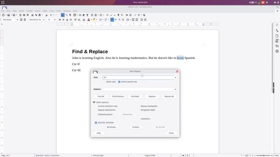Click the Find Next button
The height and width of the screenshot is (157, 280).
click(135, 96)
